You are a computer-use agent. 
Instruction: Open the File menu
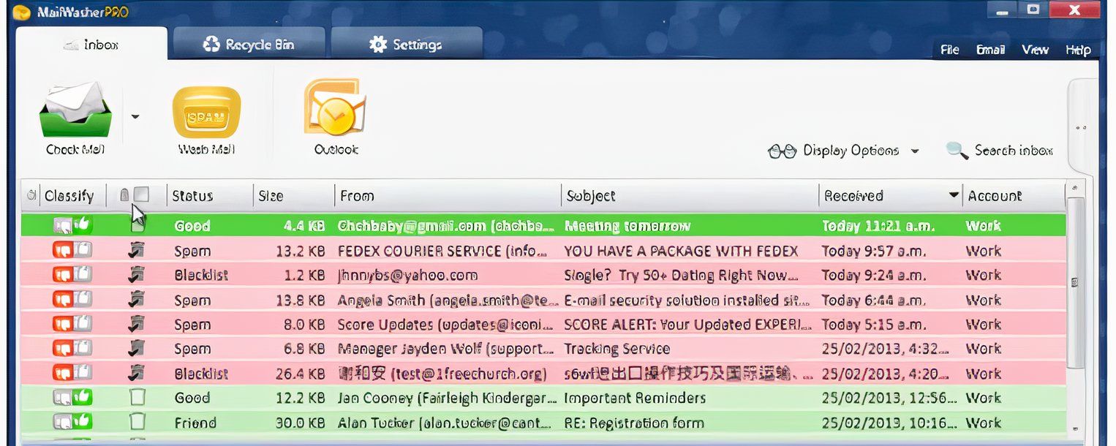point(950,50)
